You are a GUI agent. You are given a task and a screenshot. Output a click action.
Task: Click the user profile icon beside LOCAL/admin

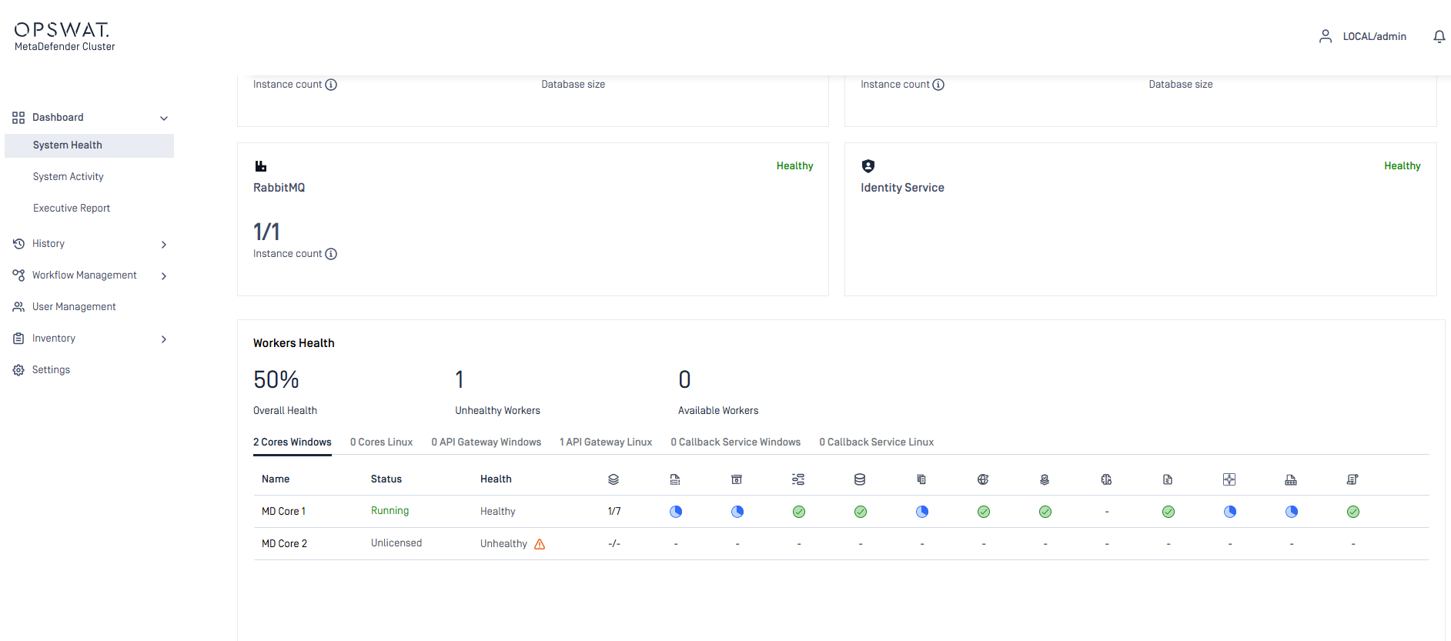1325,36
